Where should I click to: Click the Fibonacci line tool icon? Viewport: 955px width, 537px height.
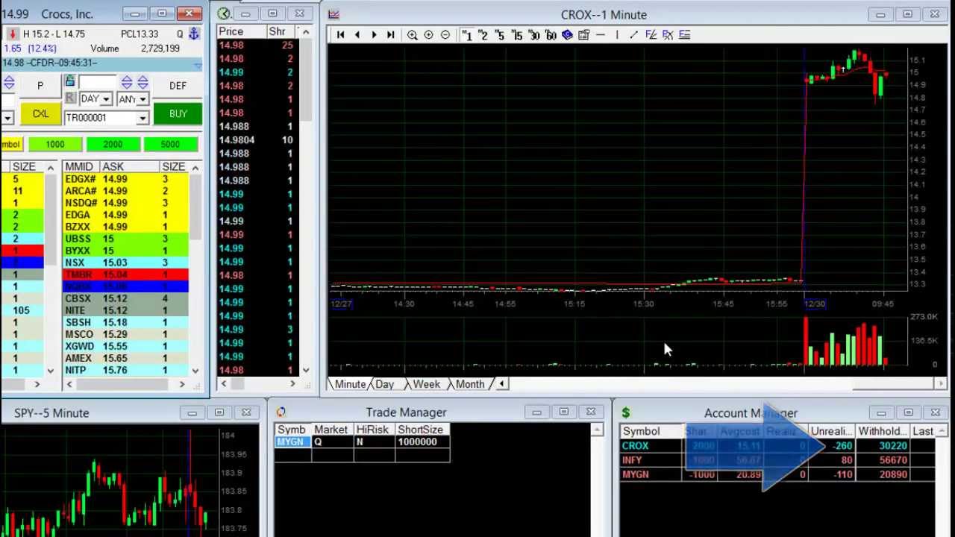click(x=651, y=35)
